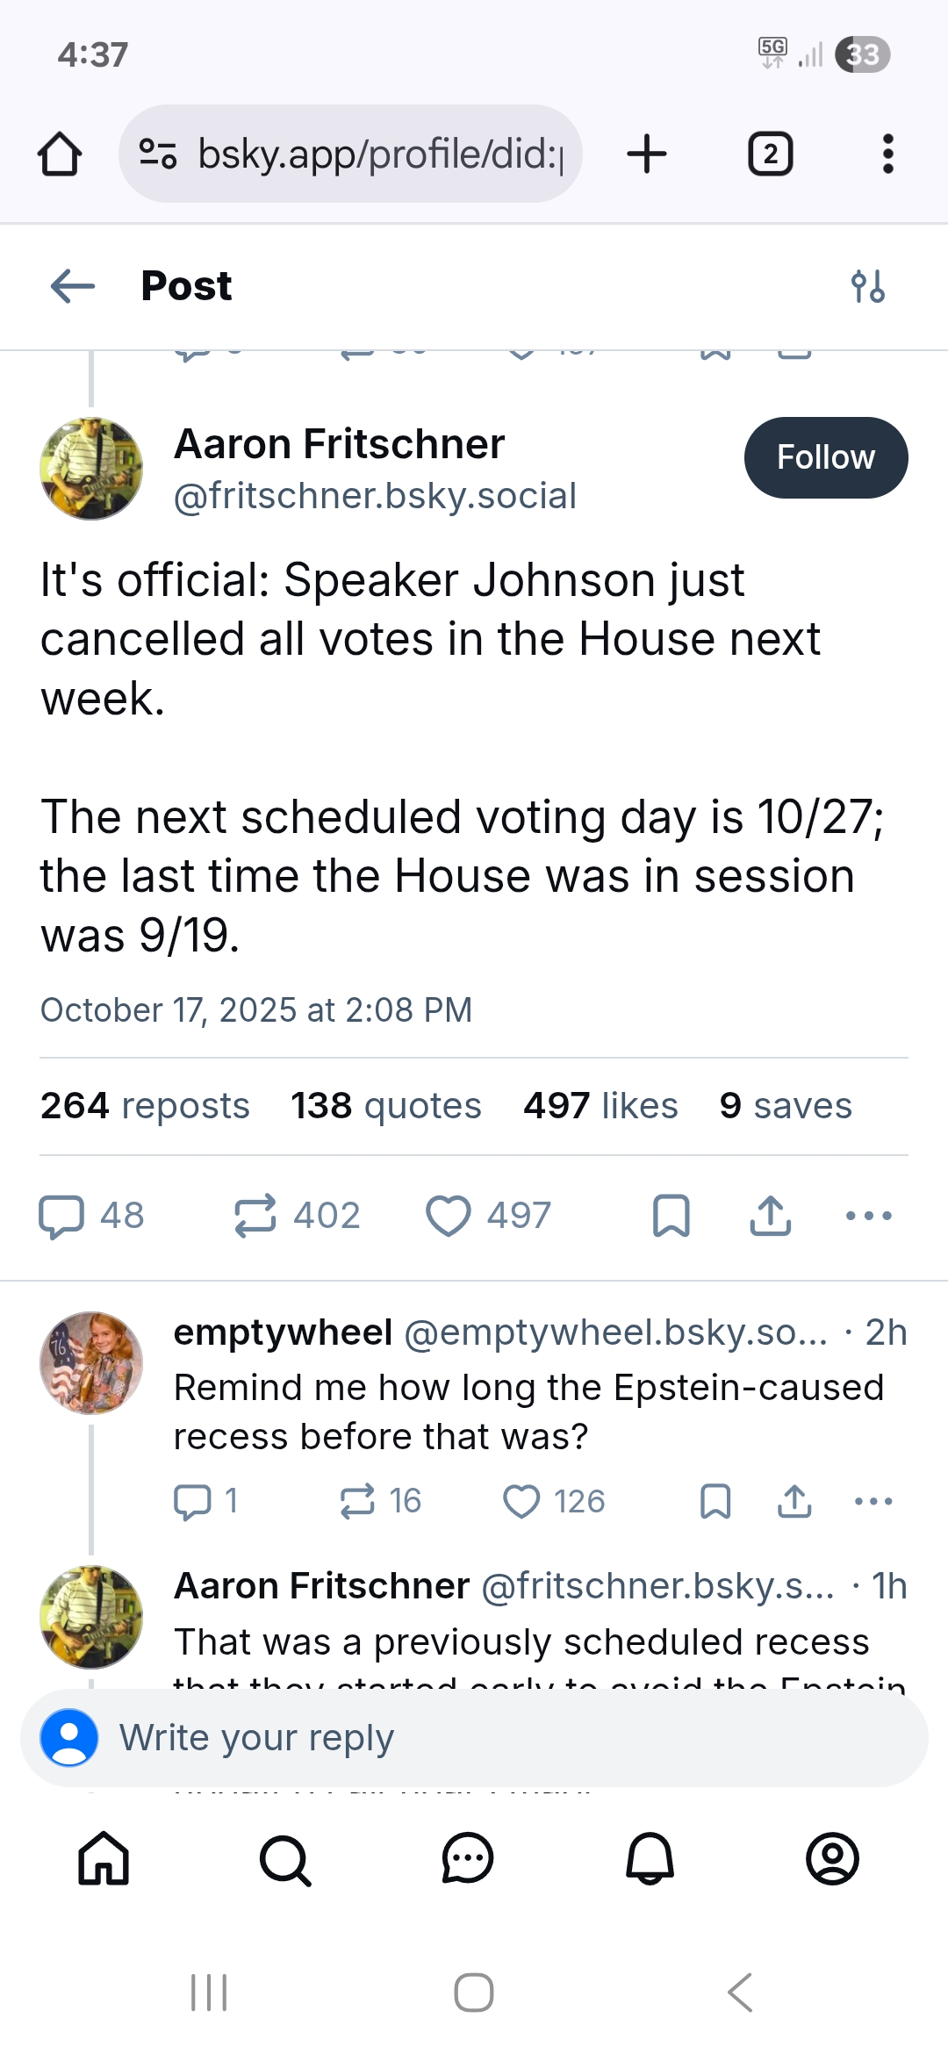The image size is (948, 2054).
Task: Bookmark Aaron Fritschner's main post
Action: coord(671,1216)
